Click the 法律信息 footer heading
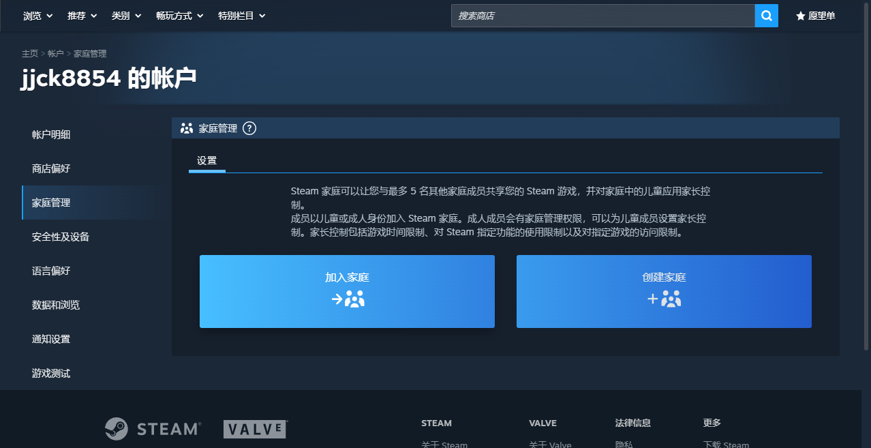The width and height of the screenshot is (871, 448). coord(632,423)
